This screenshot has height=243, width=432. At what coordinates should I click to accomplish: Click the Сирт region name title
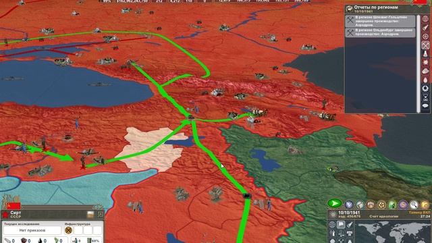(16, 213)
